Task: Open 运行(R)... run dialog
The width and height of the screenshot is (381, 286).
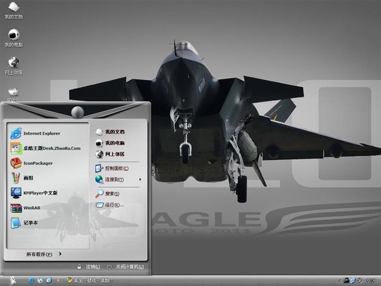Action: [110, 205]
